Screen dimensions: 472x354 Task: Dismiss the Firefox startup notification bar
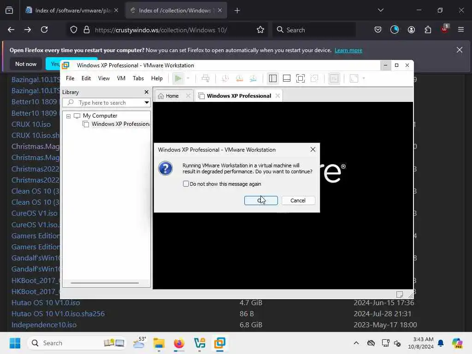[460, 50]
